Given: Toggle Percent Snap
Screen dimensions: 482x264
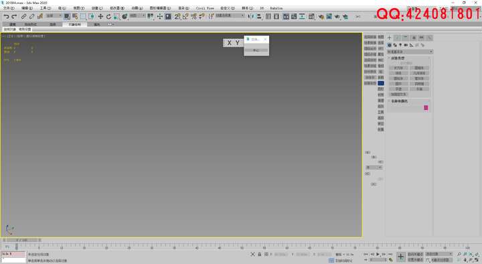Looking at the screenshot, I should click(x=193, y=17).
